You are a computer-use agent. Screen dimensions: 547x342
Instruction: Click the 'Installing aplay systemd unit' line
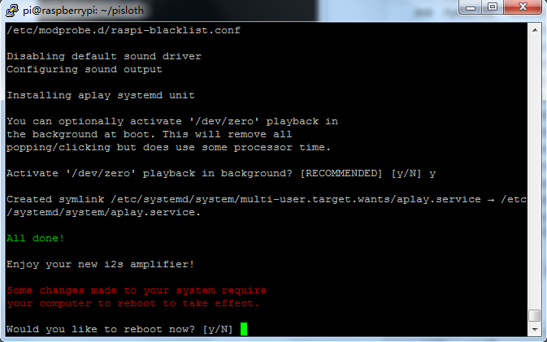click(101, 96)
